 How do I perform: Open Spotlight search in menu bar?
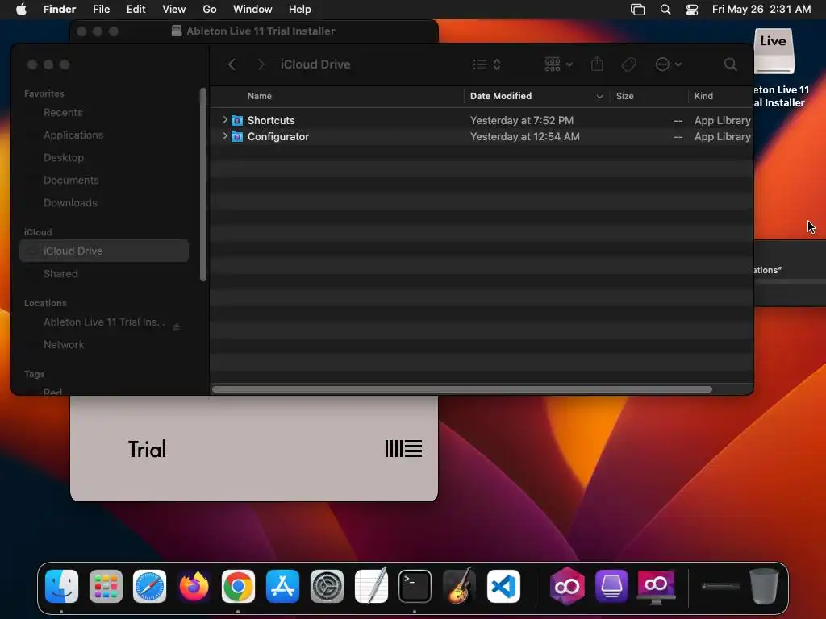tap(665, 10)
